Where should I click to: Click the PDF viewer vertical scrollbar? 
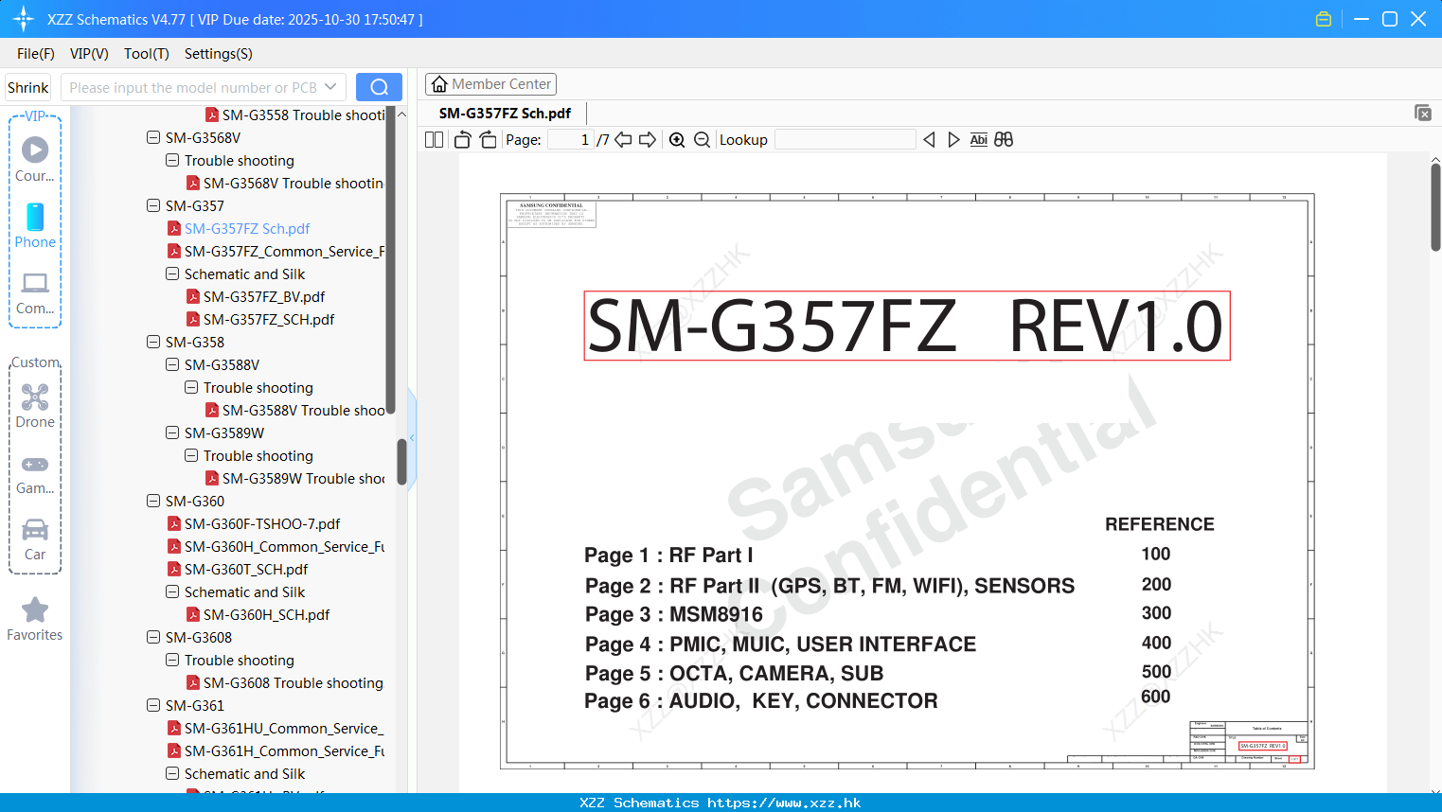point(1435,208)
